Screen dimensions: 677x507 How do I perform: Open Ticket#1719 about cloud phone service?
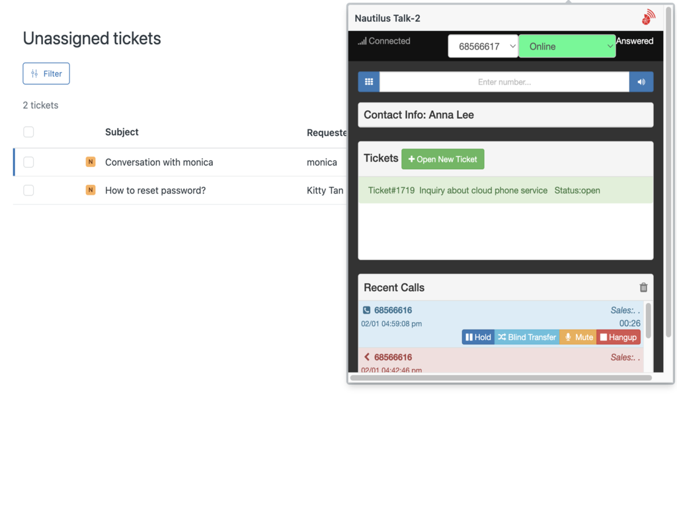[x=483, y=190]
